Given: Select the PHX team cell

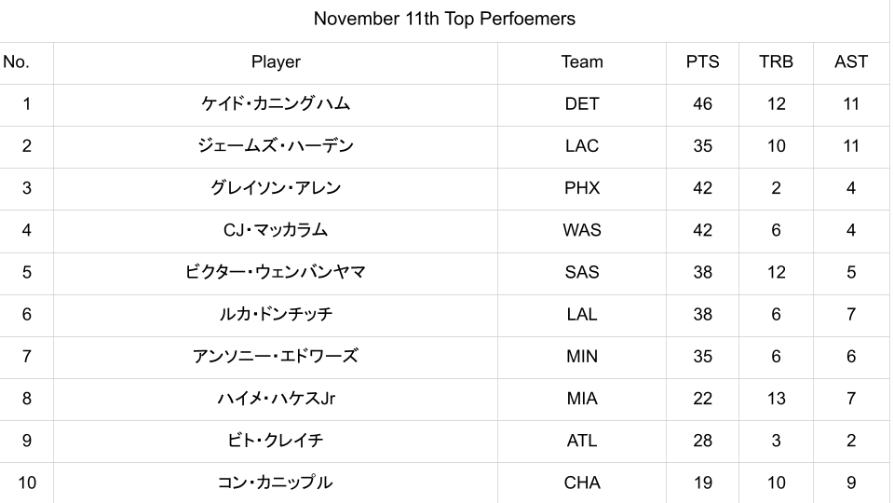Looking at the screenshot, I should coord(582,188).
